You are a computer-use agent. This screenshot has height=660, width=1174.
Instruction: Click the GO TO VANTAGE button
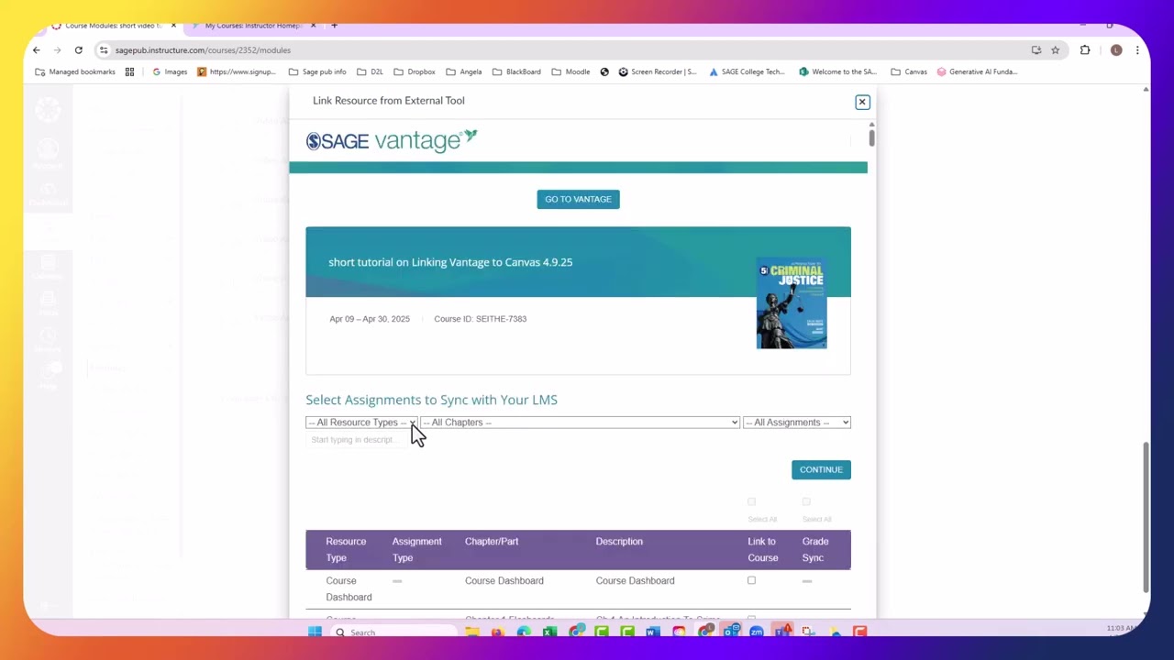tap(578, 199)
